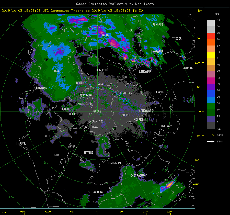Click the dBZ legend heading
This screenshot has width=230, height=215.
tap(217, 14)
